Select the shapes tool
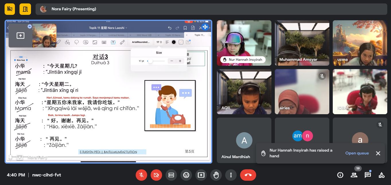 (x=67, y=42)
